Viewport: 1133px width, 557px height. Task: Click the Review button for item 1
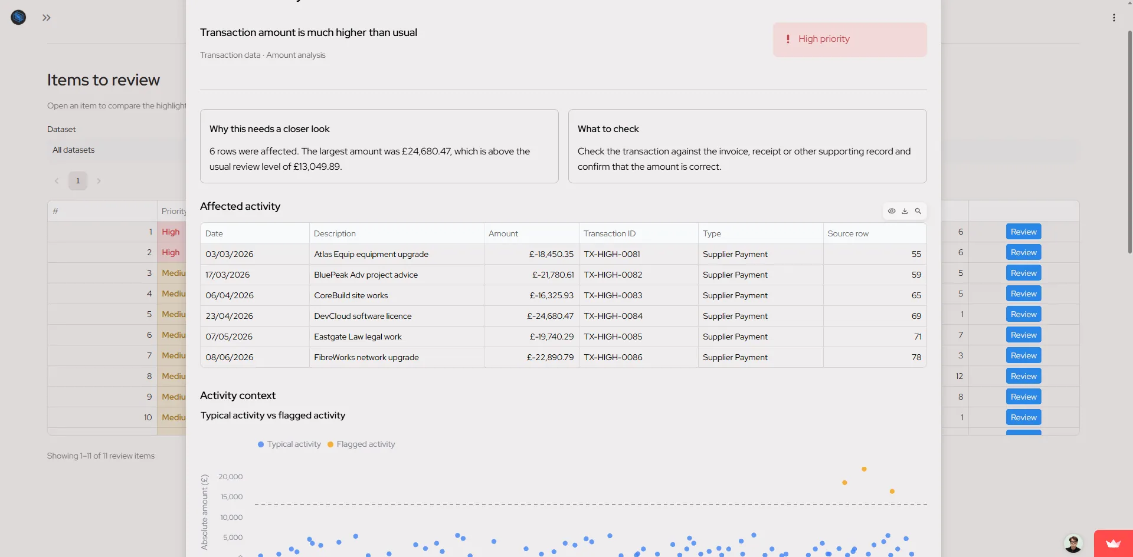pos(1023,232)
